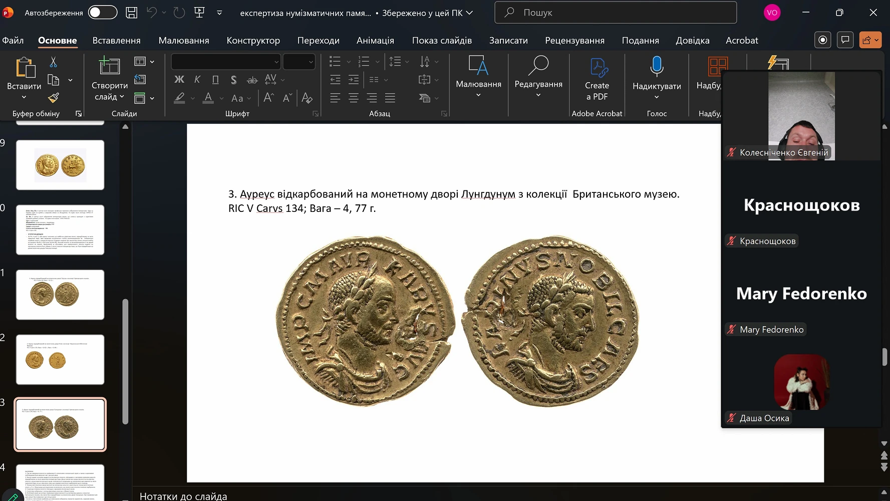890x501 pixels.
Task: Start dictation with the microphone icon
Action: 656,67
